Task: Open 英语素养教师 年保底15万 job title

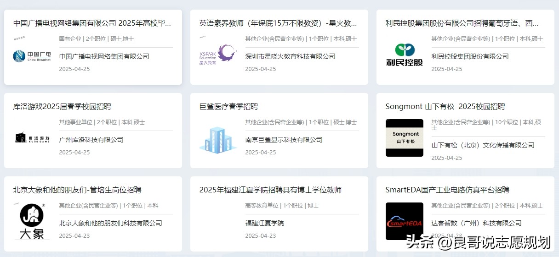Action: point(278,23)
